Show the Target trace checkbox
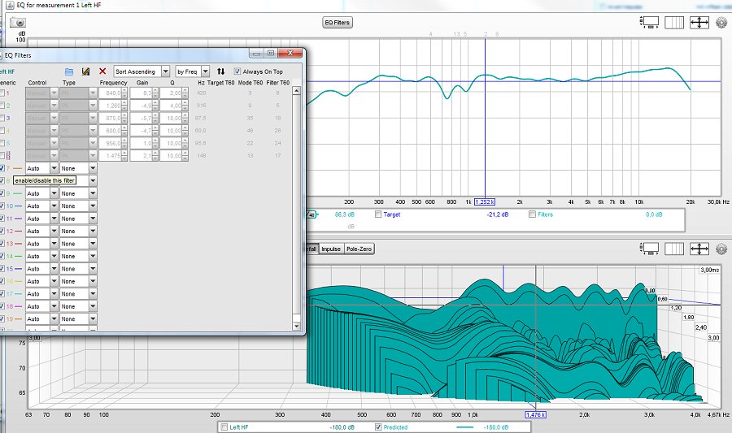 coord(378,214)
